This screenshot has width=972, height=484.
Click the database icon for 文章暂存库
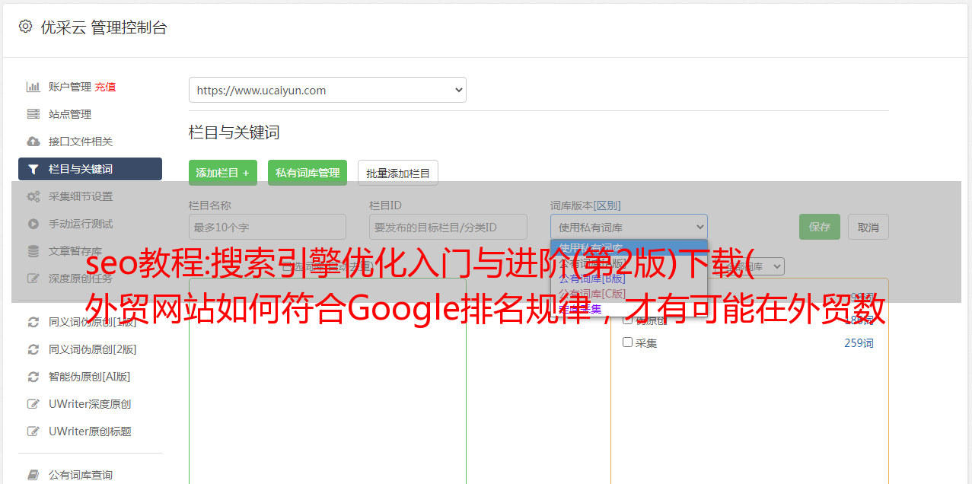[33, 251]
